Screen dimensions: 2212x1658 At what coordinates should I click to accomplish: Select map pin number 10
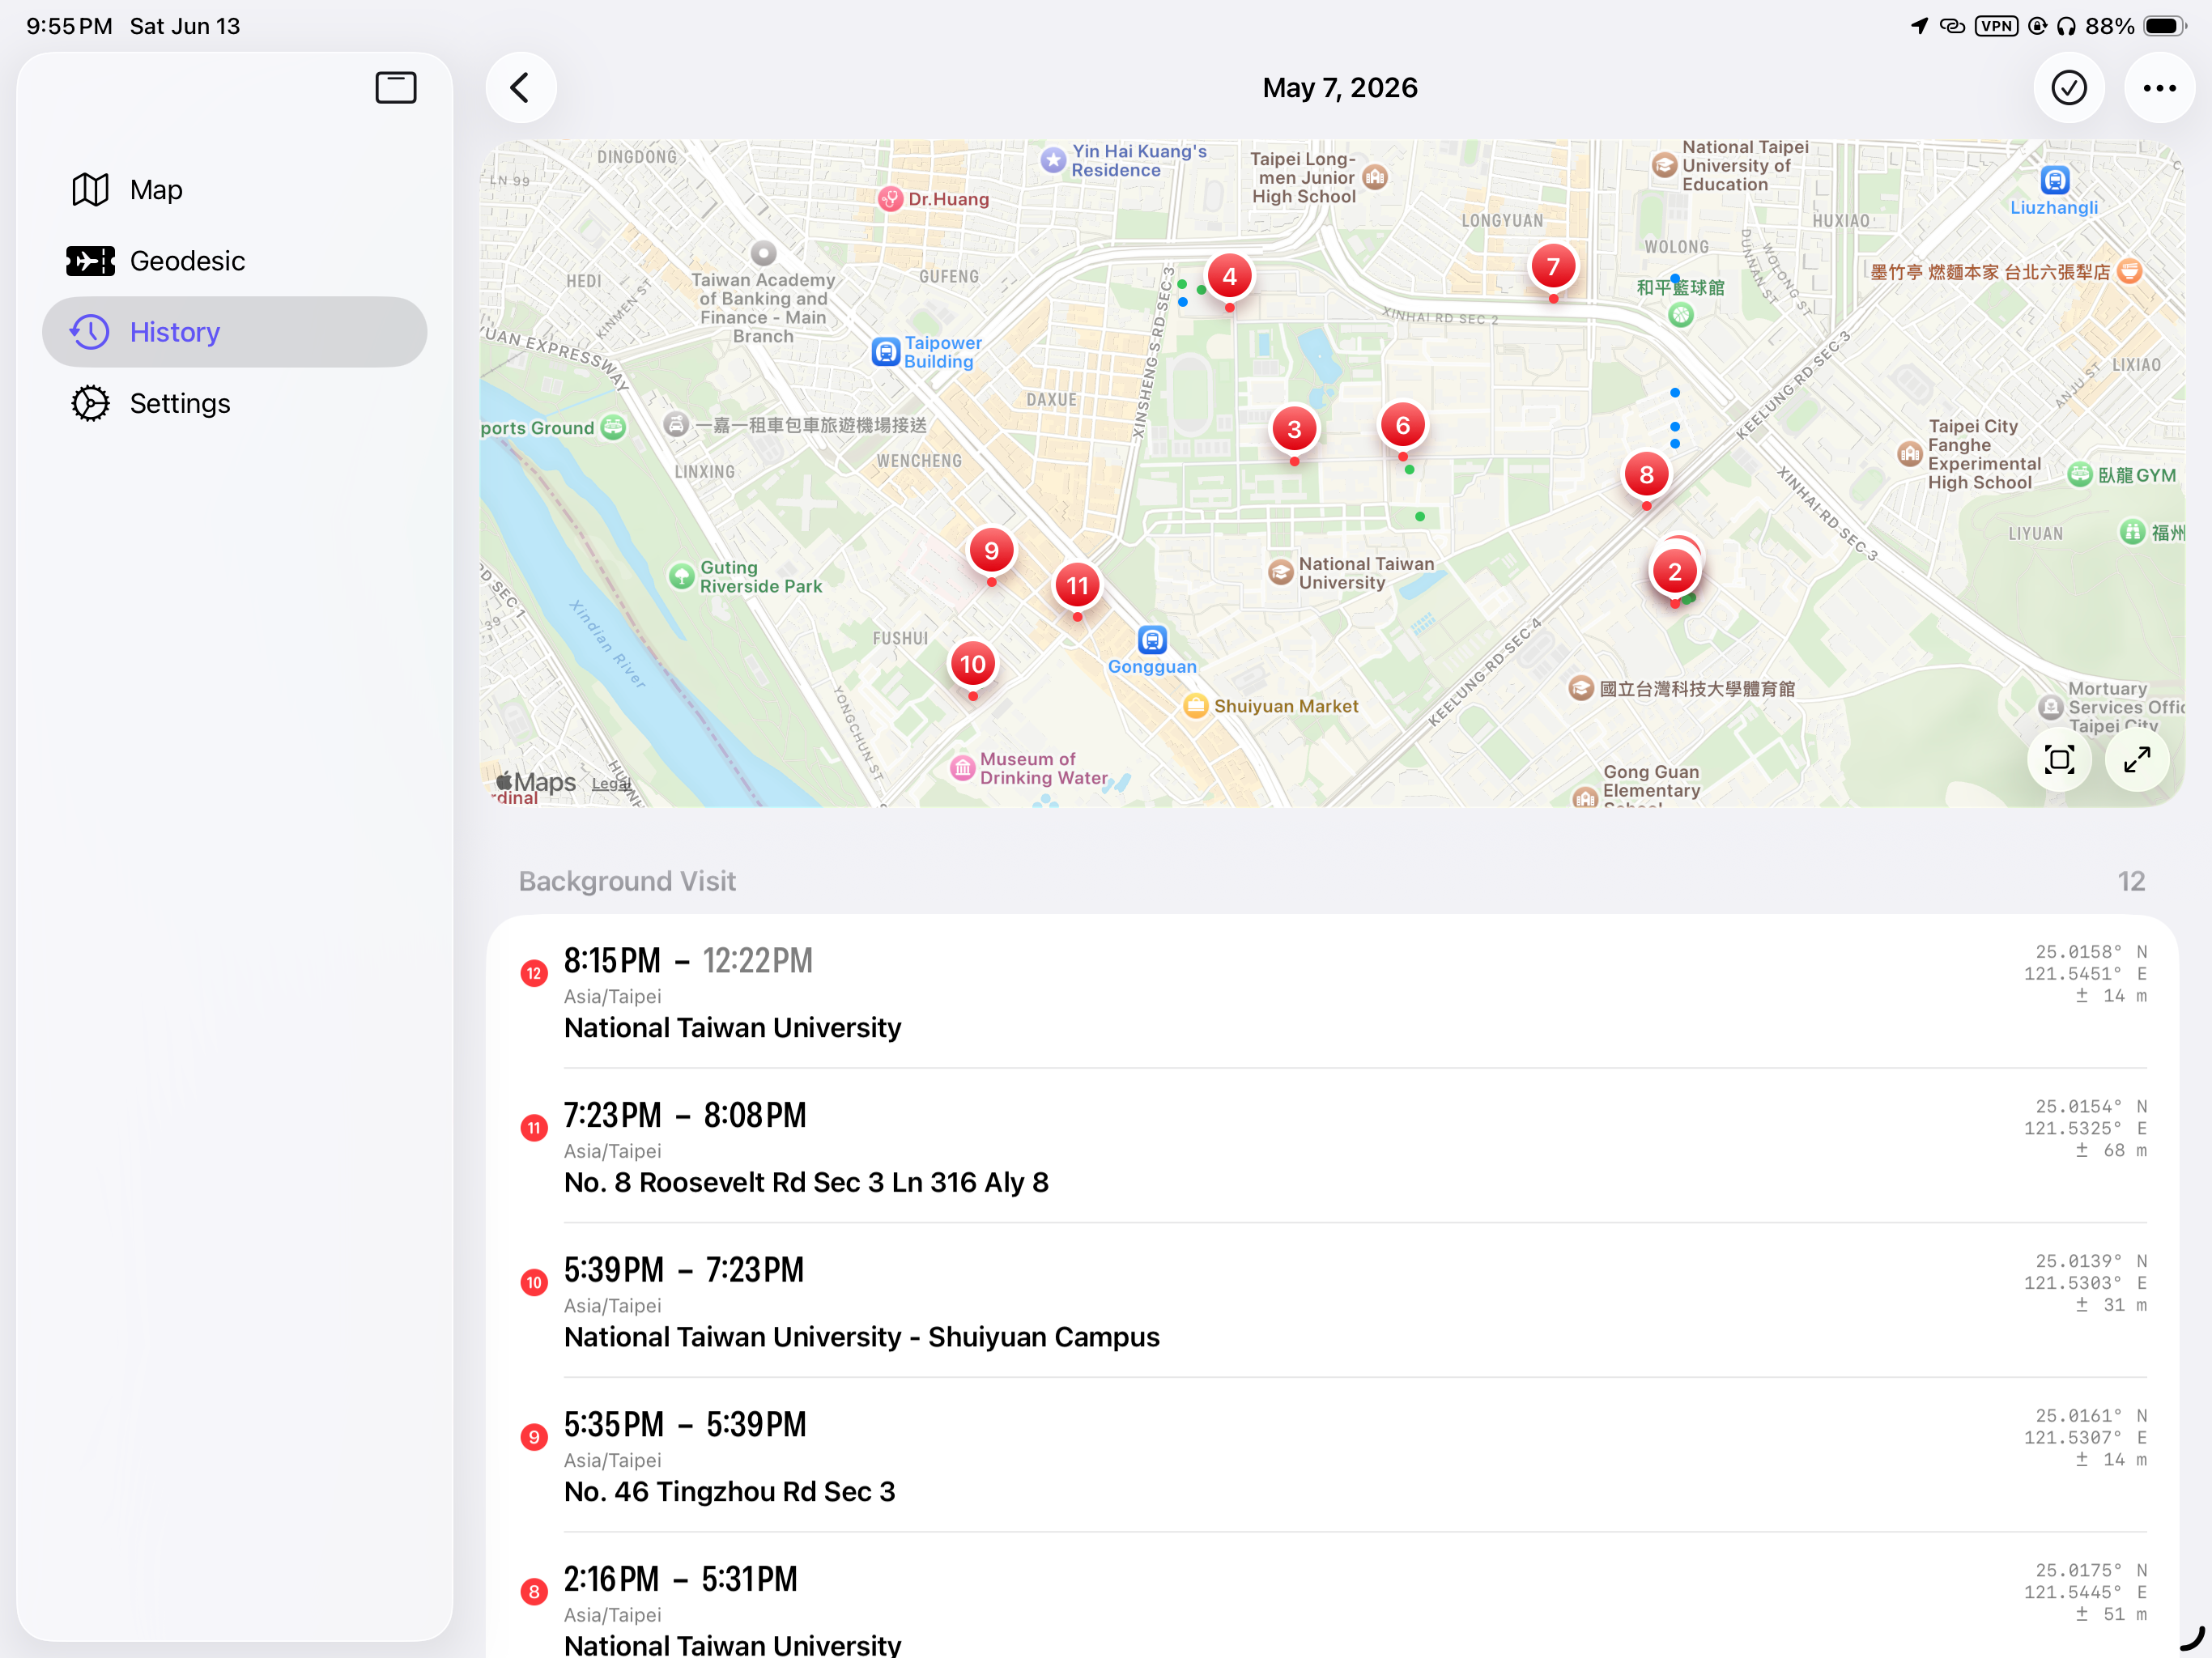972,665
